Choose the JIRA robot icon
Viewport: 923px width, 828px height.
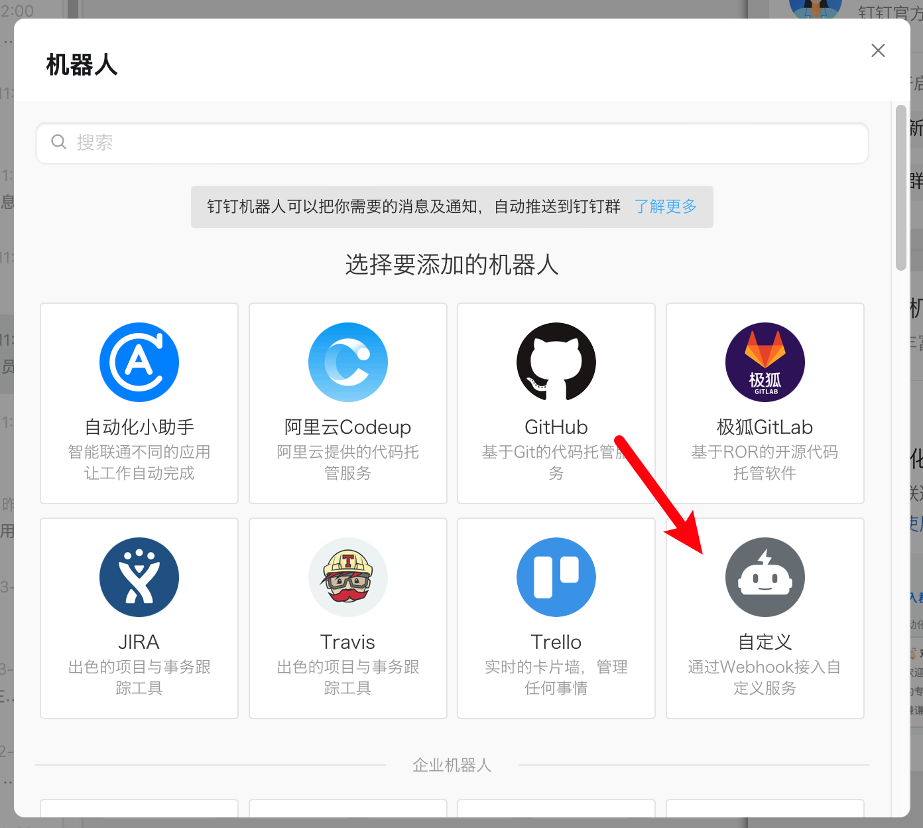(x=139, y=577)
